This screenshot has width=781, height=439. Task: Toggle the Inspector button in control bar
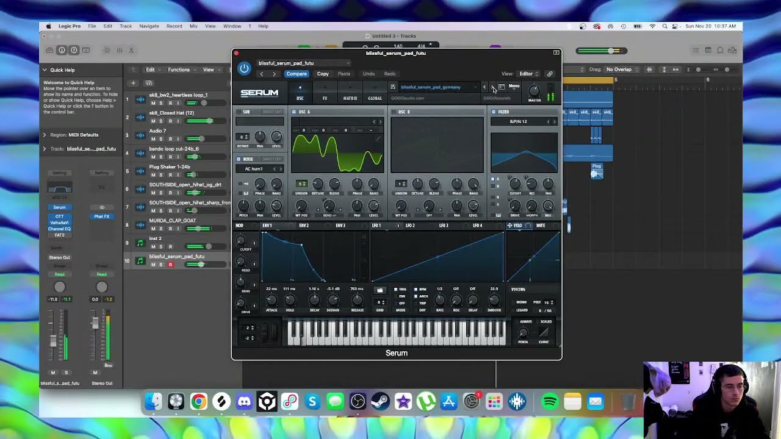[x=62, y=50]
